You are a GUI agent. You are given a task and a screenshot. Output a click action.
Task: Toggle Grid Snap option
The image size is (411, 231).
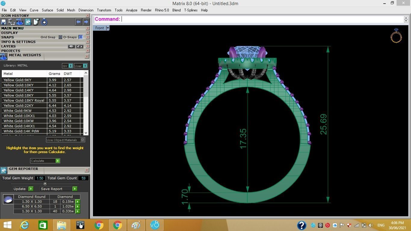[x=60, y=37]
